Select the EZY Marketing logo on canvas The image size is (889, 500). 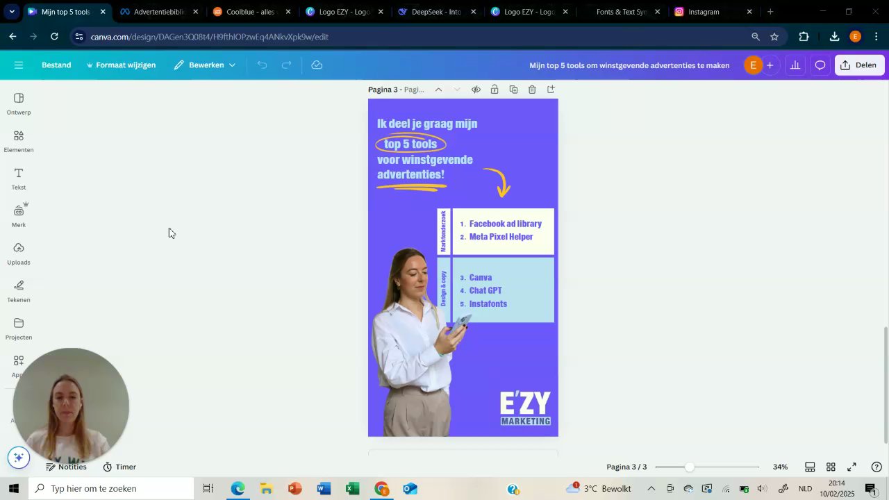[x=525, y=408]
